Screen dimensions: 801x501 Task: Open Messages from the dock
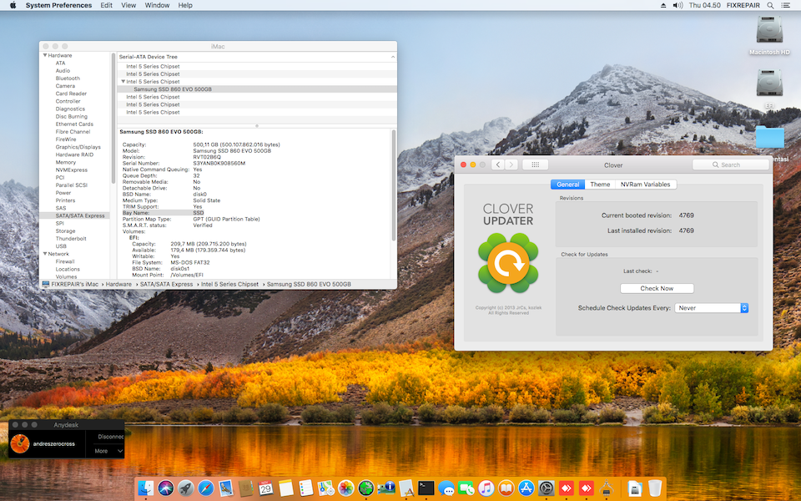pos(446,488)
